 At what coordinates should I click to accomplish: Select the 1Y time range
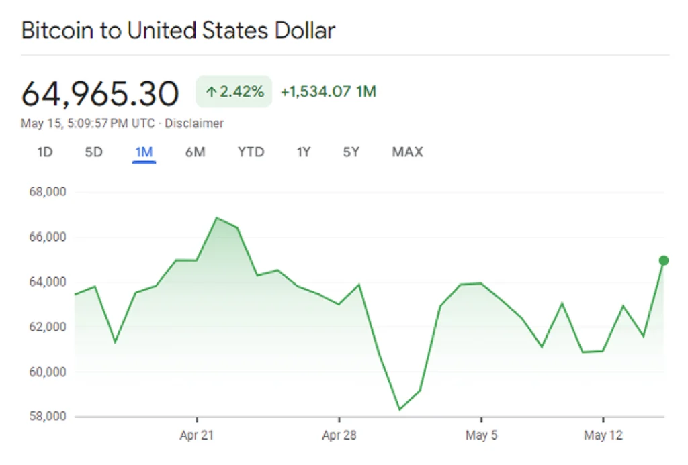click(x=304, y=152)
